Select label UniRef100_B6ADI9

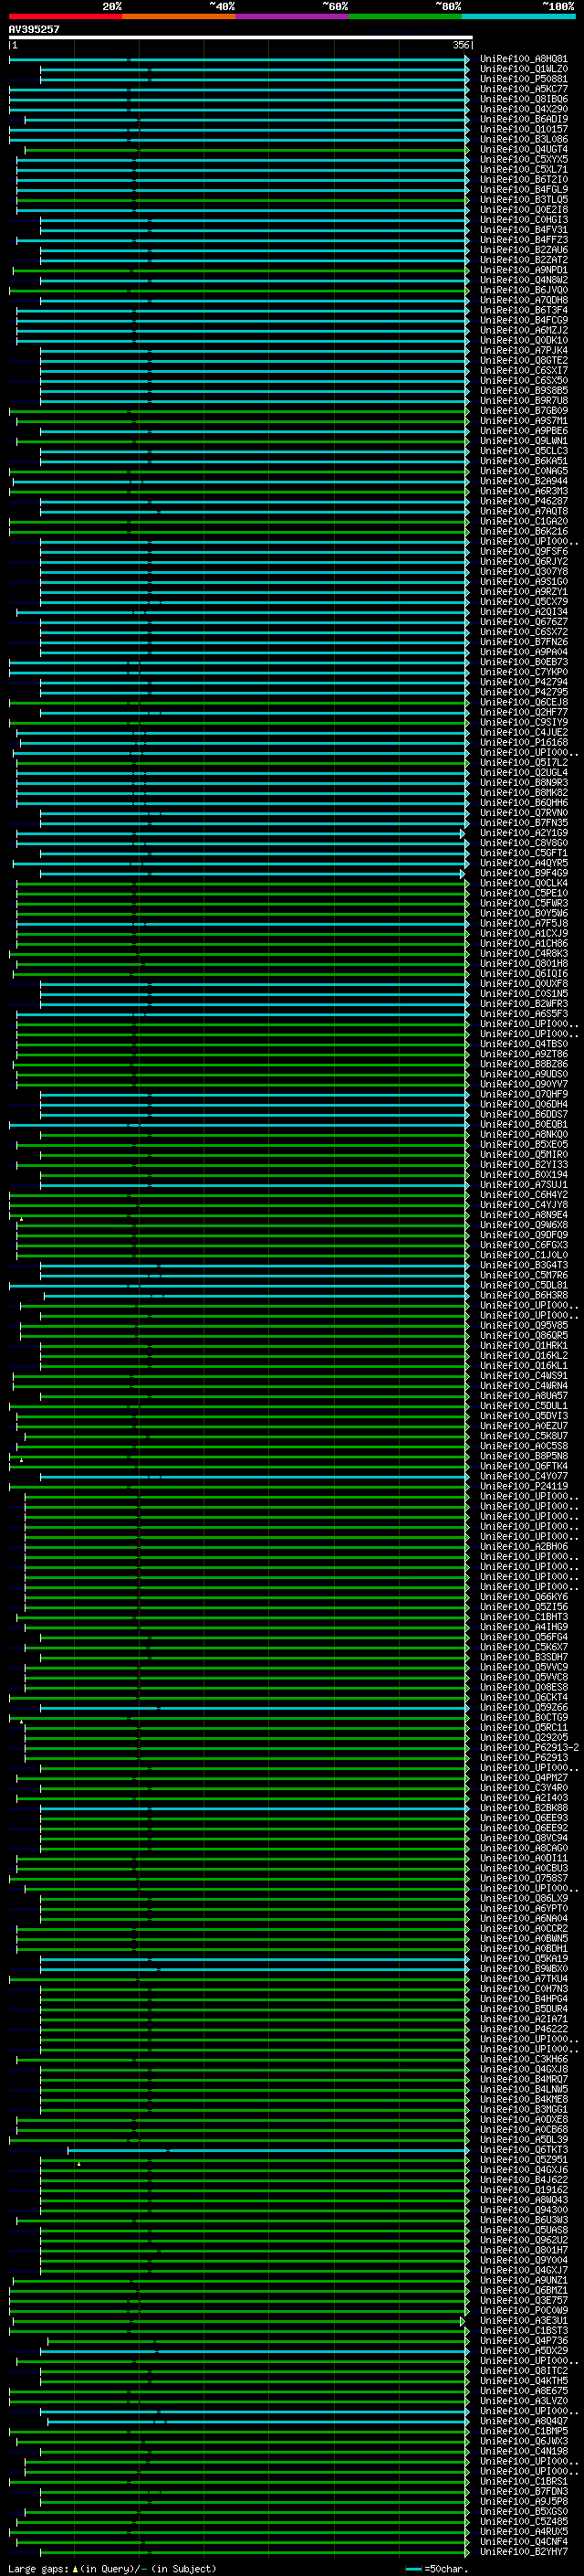click(524, 119)
